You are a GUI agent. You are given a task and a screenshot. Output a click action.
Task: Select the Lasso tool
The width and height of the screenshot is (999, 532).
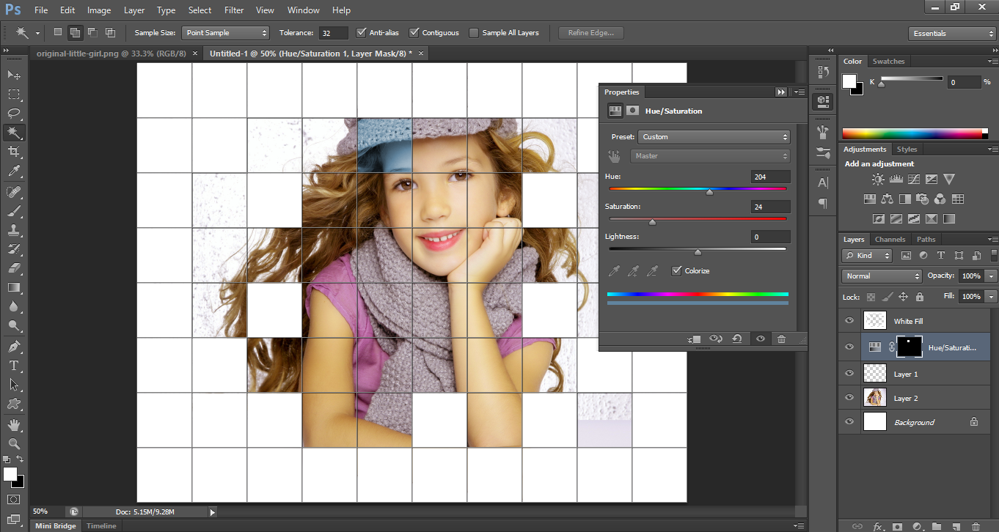click(15, 113)
